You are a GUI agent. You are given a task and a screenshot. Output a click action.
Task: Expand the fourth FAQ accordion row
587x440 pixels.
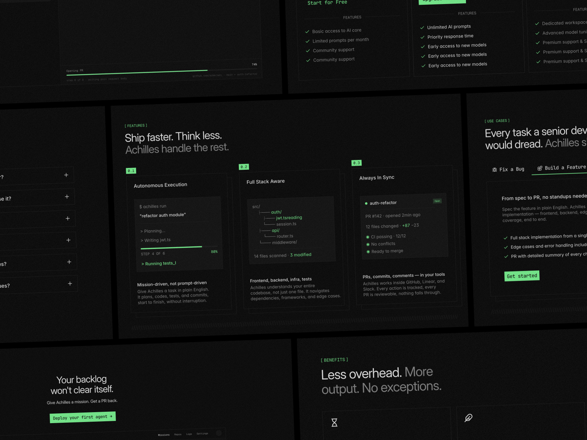coord(38,241)
